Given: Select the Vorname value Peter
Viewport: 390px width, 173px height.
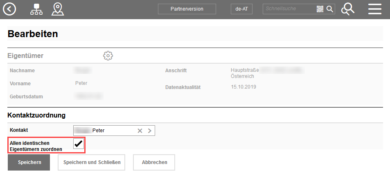Looking at the screenshot, I should 81,83.
